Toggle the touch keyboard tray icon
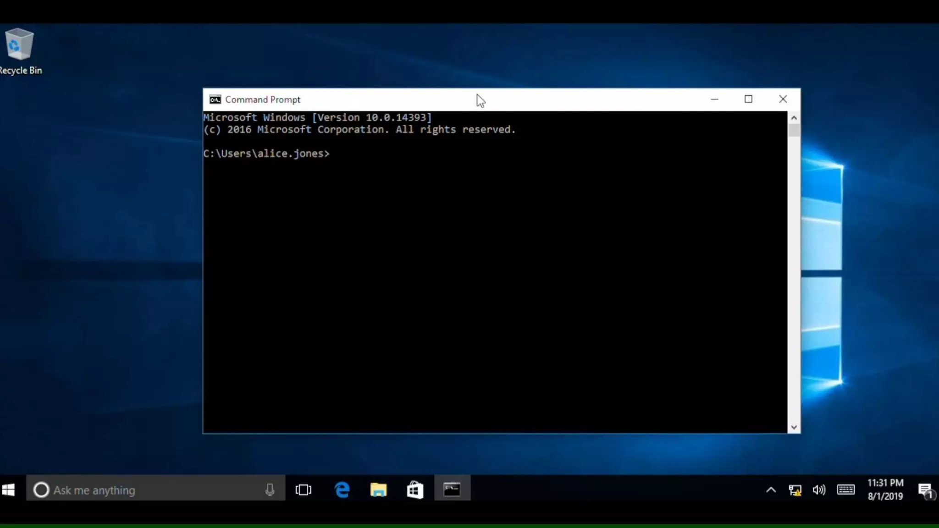This screenshot has width=939, height=528. click(845, 490)
